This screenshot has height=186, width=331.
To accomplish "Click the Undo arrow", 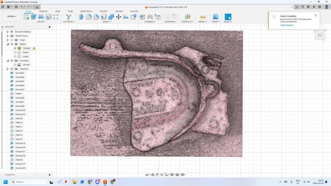I will (x=22, y=7).
